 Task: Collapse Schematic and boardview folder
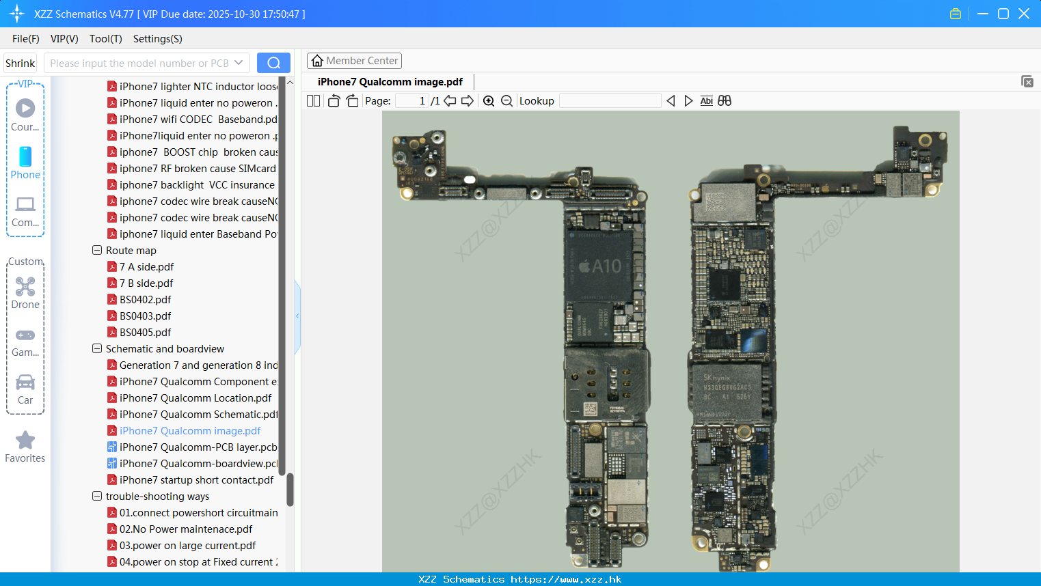click(97, 348)
